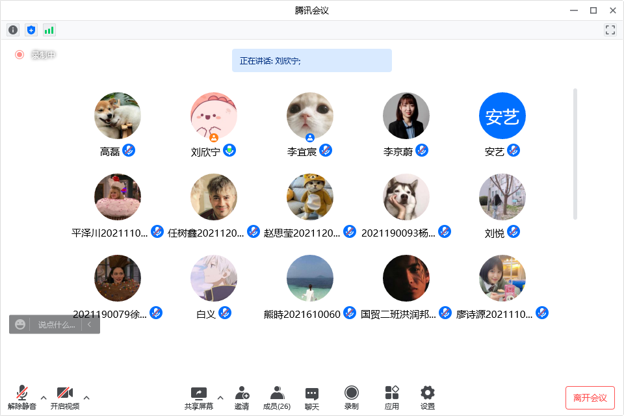Unmute microphone with 解除静音
624x416 pixels.
[22, 397]
